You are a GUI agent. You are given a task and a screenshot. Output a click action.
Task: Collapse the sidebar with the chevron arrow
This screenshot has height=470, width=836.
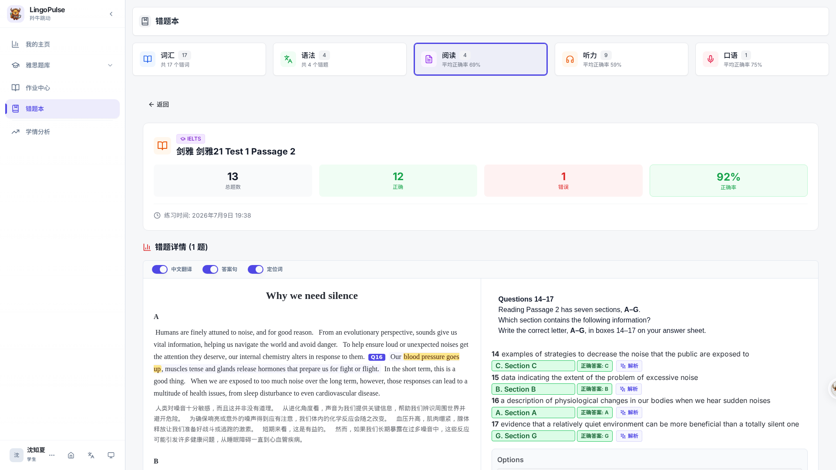click(111, 14)
